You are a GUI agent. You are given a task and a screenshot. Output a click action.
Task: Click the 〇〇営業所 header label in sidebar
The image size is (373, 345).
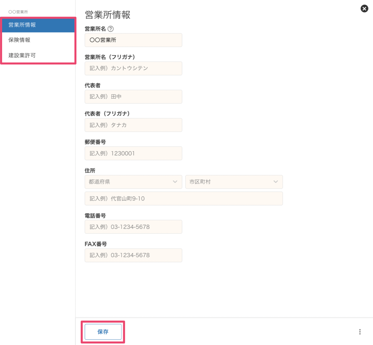click(x=18, y=12)
